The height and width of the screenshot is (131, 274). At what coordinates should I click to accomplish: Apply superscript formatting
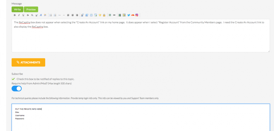[x=37, y=15]
